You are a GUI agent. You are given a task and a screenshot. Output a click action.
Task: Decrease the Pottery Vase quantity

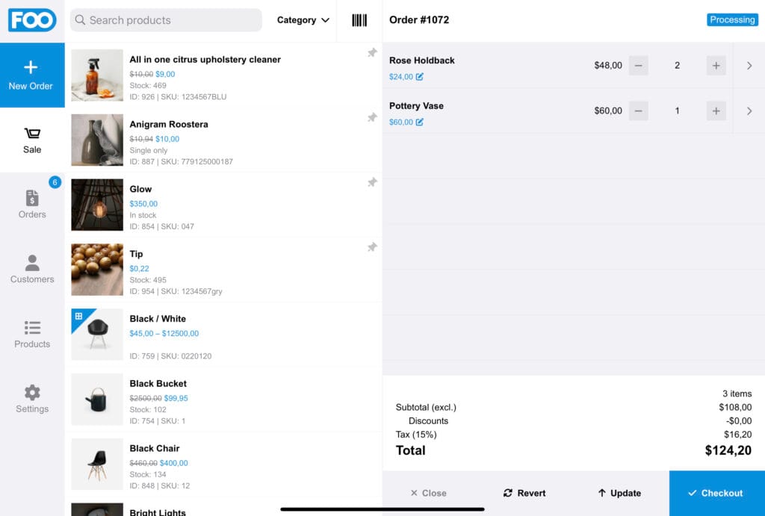pyautogui.click(x=638, y=111)
